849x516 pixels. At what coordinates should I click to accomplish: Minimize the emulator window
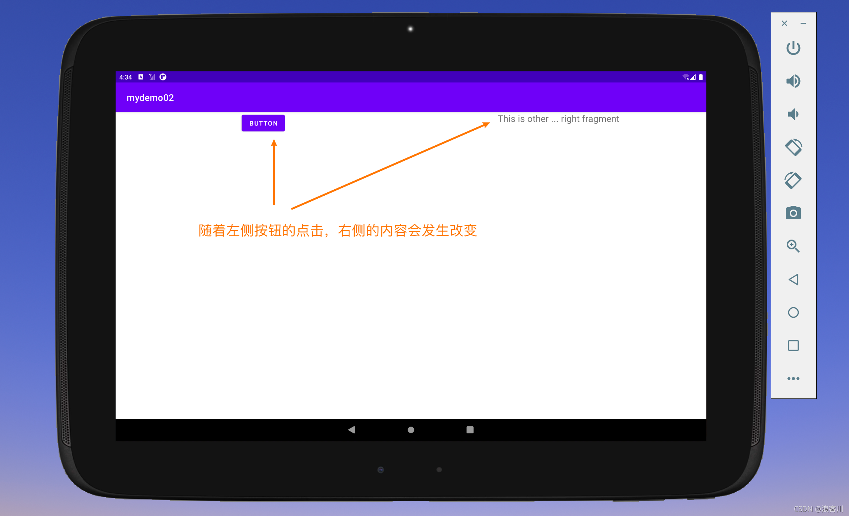click(x=803, y=23)
